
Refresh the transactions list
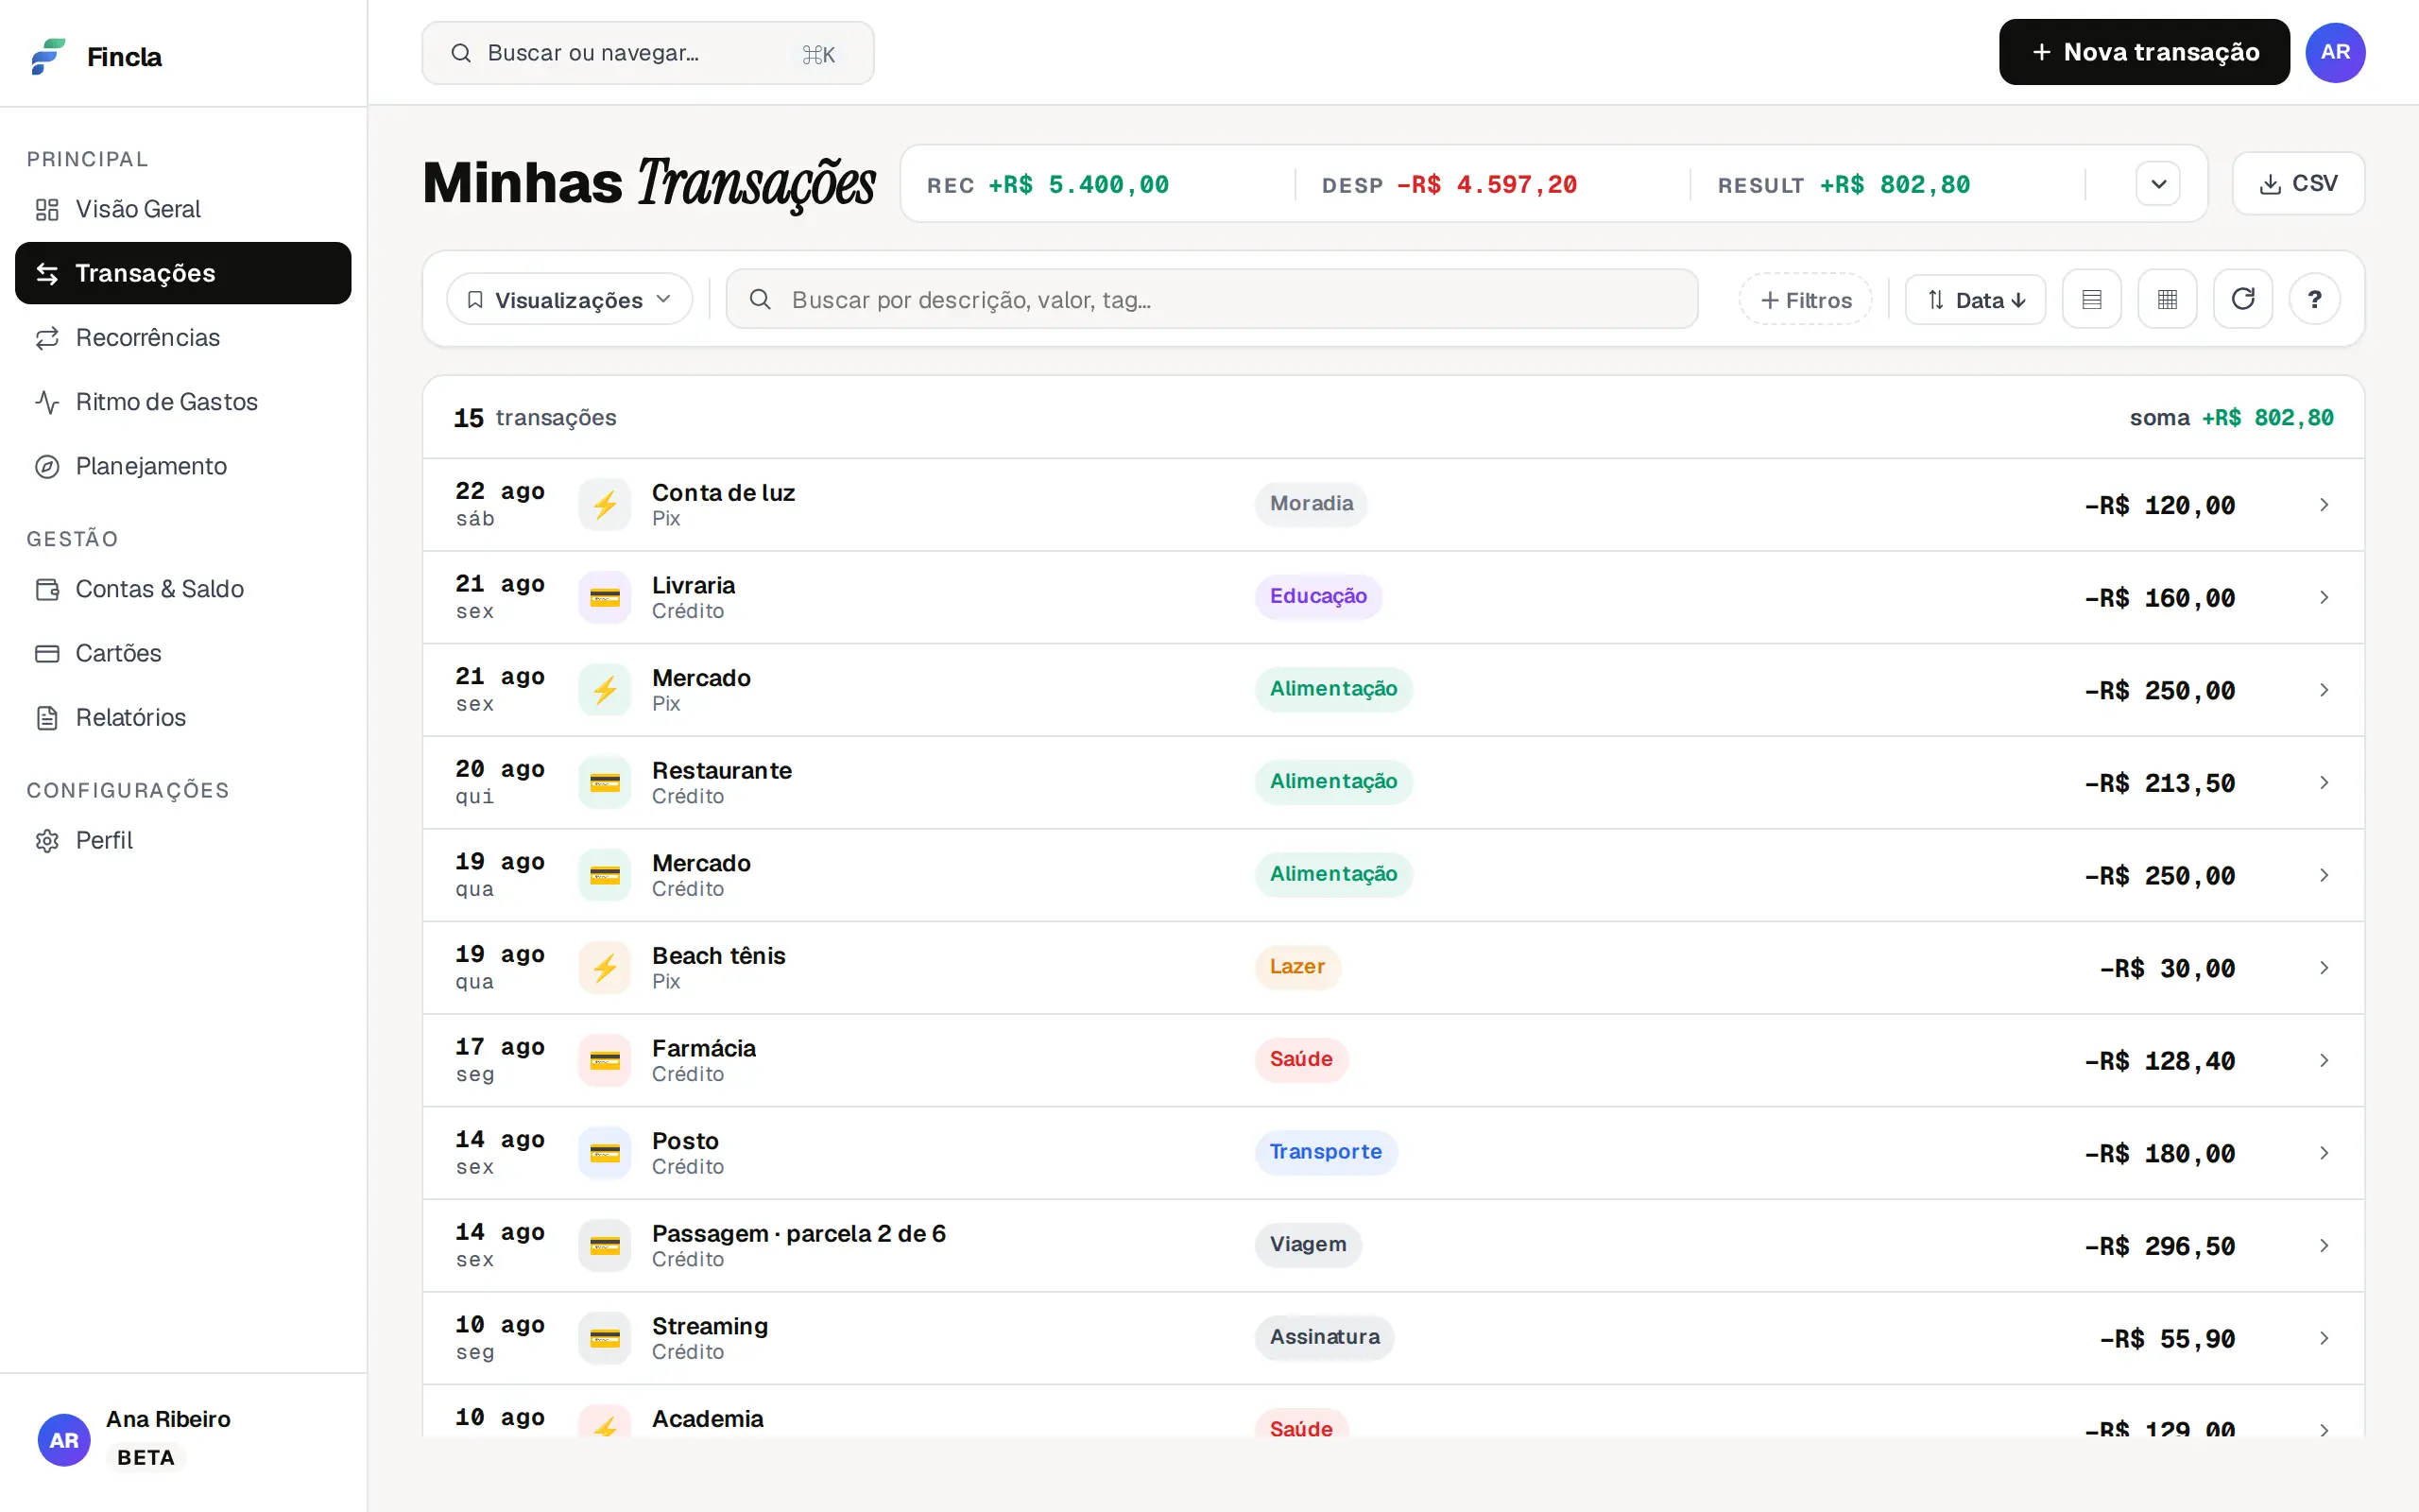tap(2243, 299)
